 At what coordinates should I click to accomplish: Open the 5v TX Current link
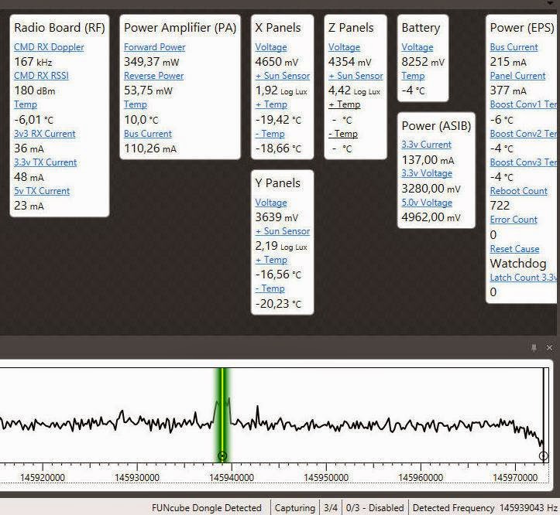pyautogui.click(x=42, y=191)
